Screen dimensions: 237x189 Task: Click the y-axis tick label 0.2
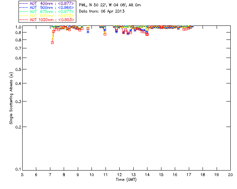pos(18,127)
